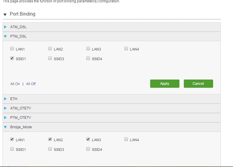
Task: Click All Off link in PTM_DSL
Action: coord(31,84)
